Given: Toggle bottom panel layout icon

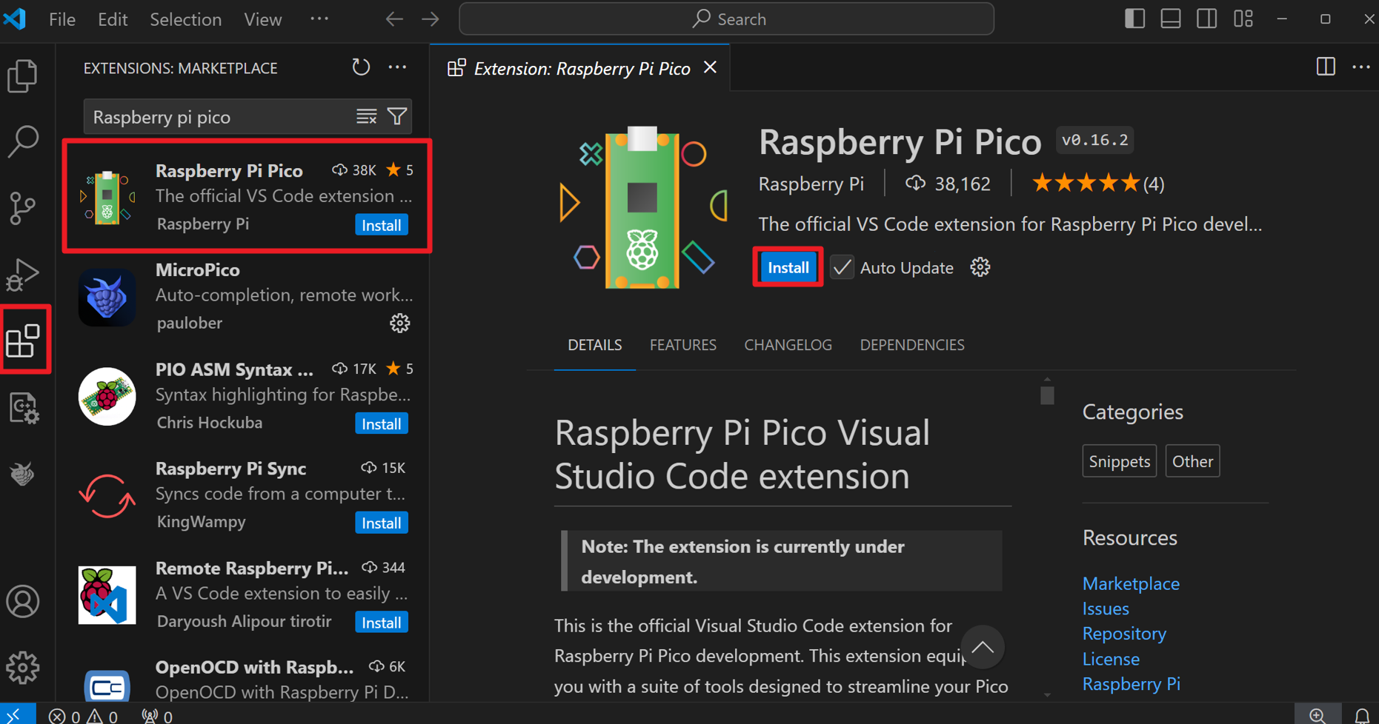Looking at the screenshot, I should [x=1171, y=19].
